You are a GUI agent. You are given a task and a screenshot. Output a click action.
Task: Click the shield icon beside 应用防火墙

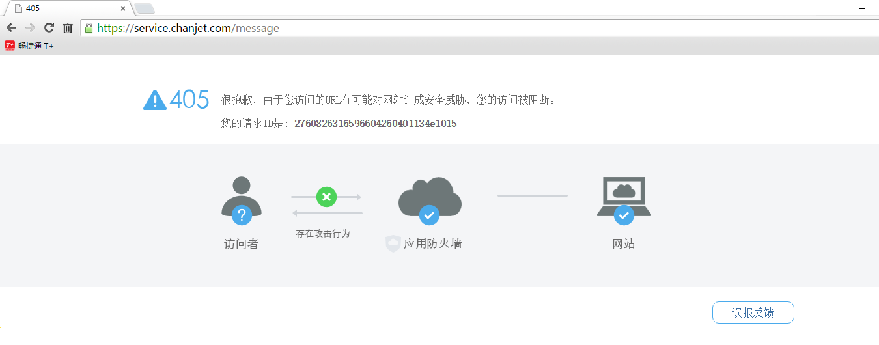(x=393, y=244)
